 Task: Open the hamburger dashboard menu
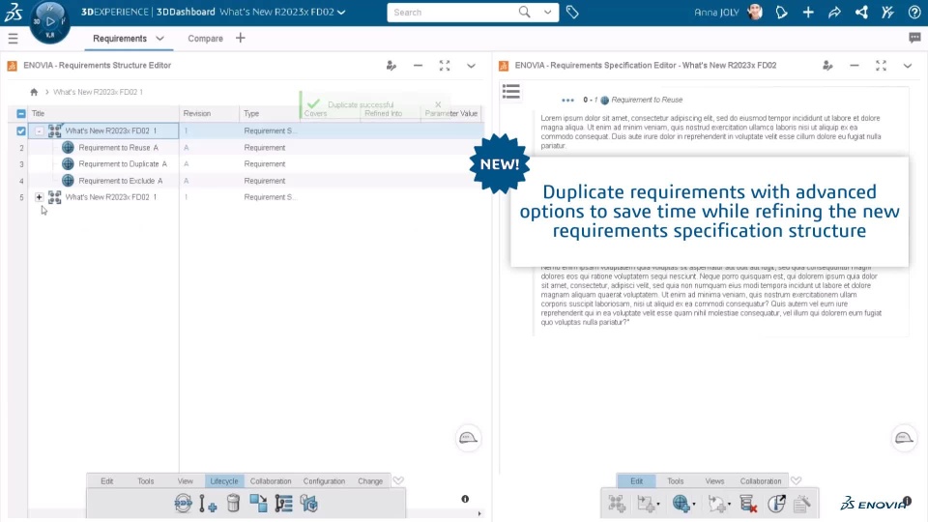tap(13, 39)
